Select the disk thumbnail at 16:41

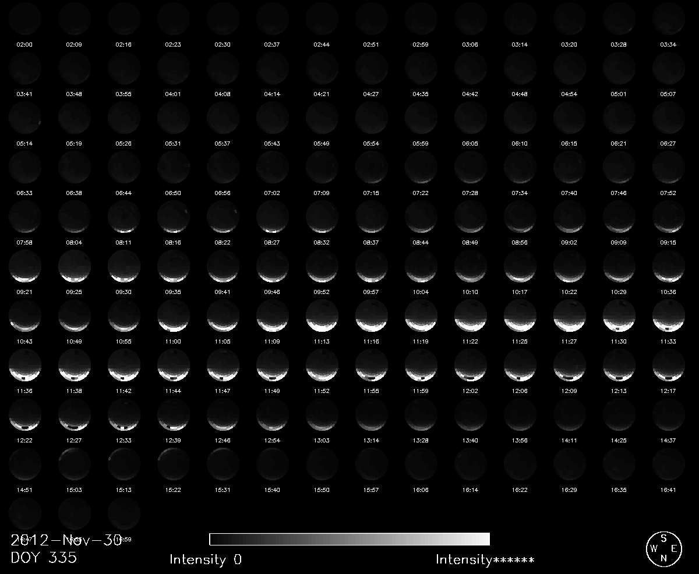click(x=669, y=463)
